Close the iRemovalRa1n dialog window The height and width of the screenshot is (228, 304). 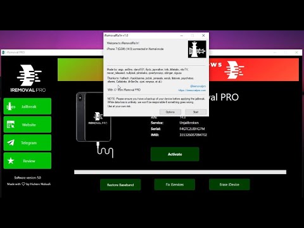pos(203,35)
